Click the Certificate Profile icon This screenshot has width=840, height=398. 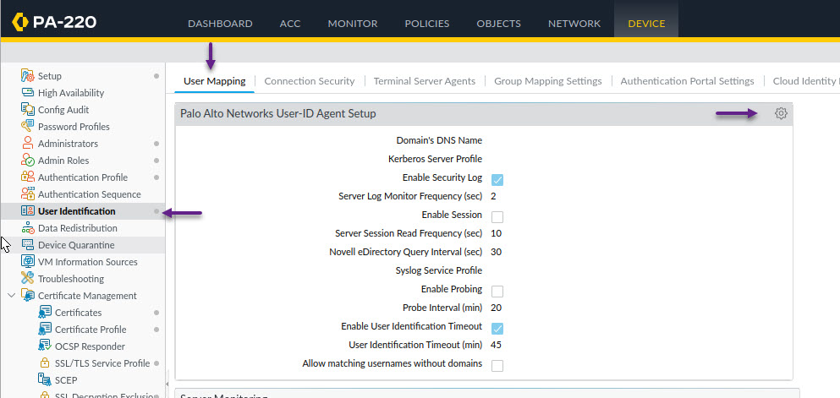[45, 330]
